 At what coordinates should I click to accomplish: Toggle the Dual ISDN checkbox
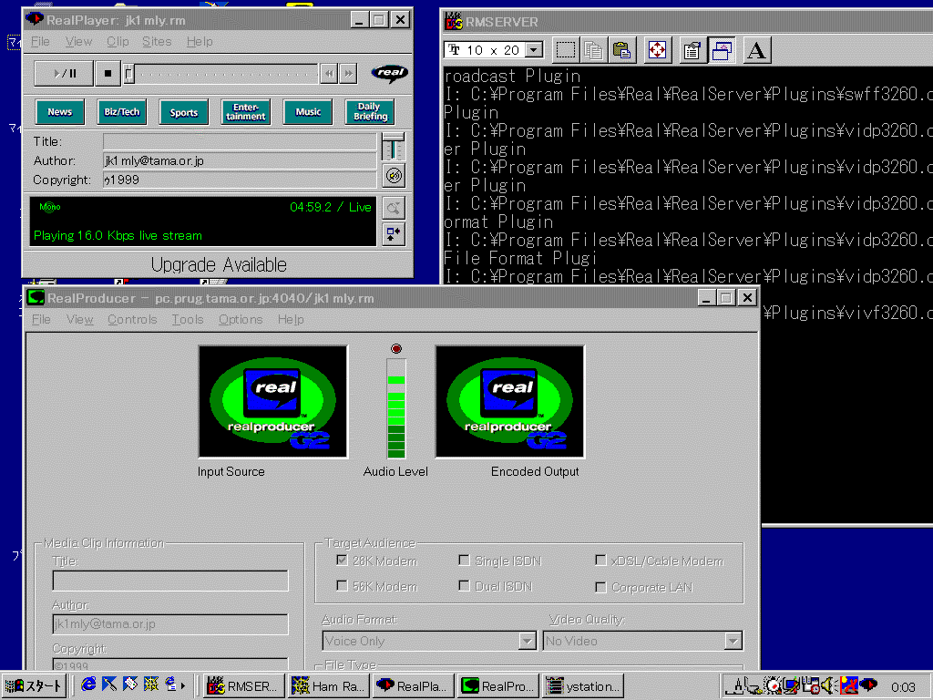464,586
